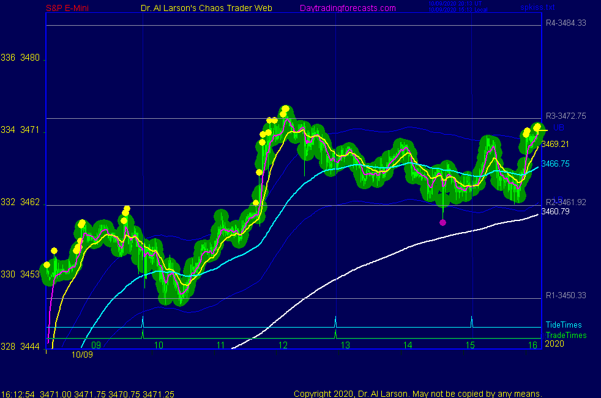Click the red "S&P E-Mini" chart title
This screenshot has height=398, width=601.
67,8
